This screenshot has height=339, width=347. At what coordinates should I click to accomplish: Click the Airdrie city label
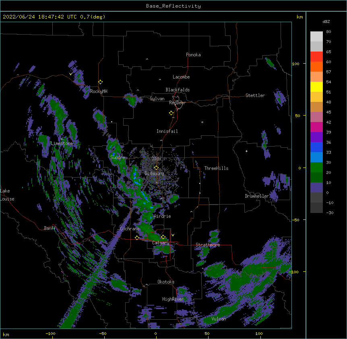pos(162,216)
